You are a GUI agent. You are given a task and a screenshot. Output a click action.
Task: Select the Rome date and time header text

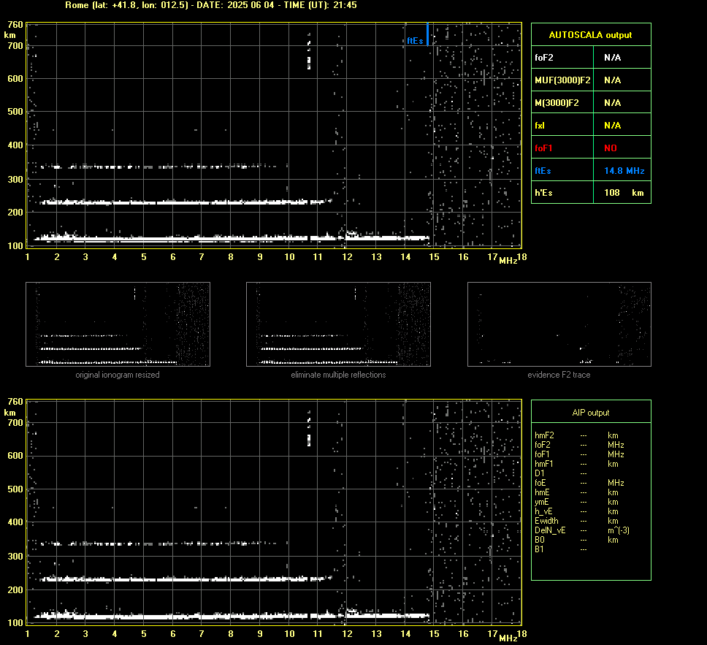point(211,5)
